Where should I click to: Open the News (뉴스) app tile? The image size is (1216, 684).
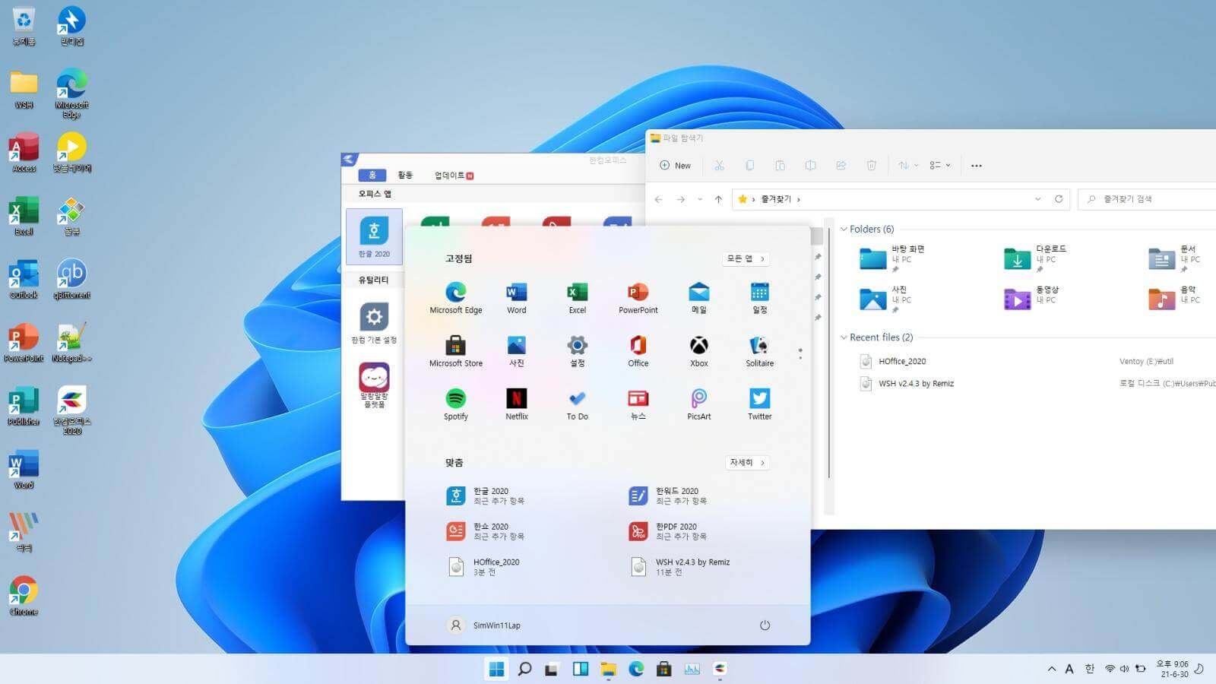pos(638,404)
